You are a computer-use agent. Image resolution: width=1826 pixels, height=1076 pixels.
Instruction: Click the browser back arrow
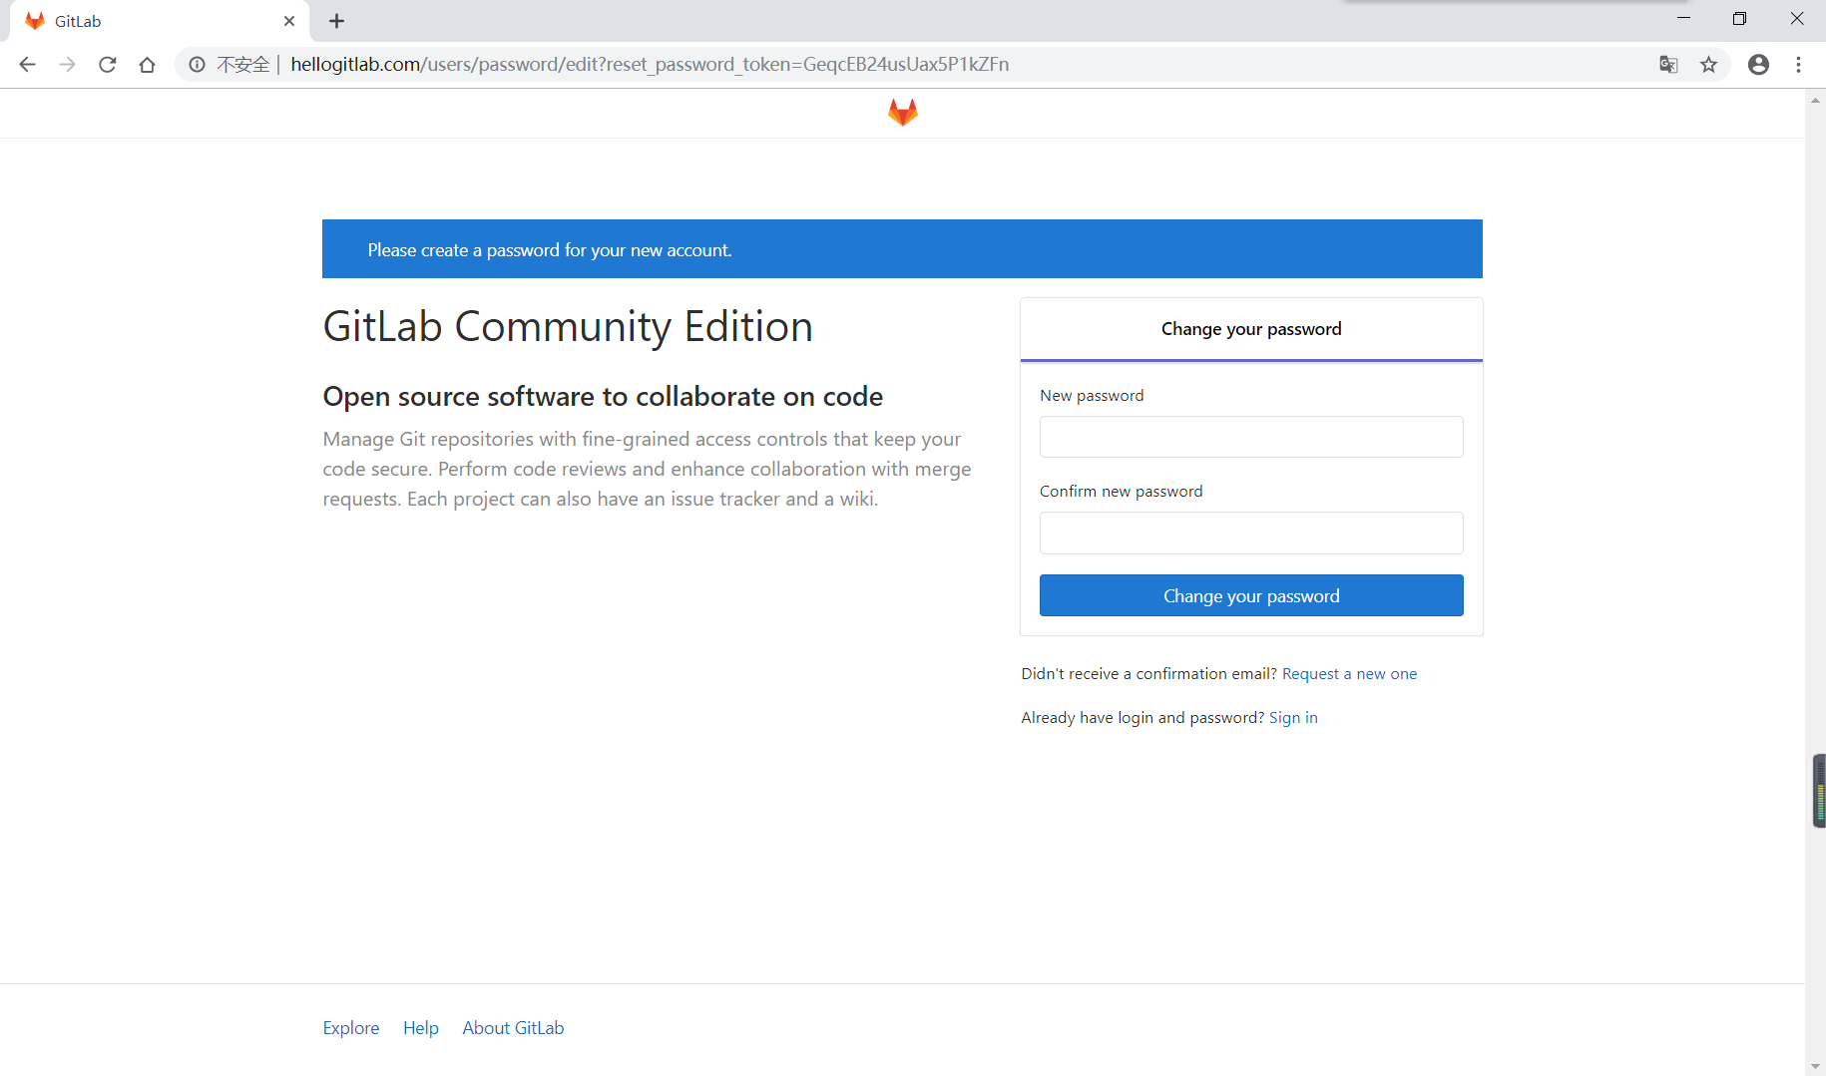point(27,65)
